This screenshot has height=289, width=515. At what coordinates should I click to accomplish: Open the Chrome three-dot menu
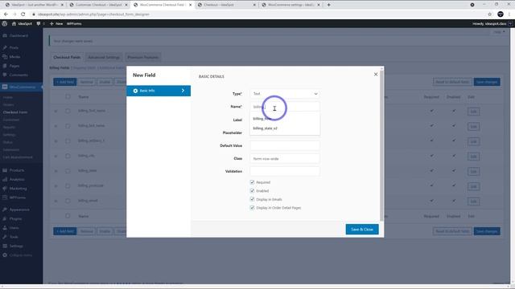click(x=509, y=14)
